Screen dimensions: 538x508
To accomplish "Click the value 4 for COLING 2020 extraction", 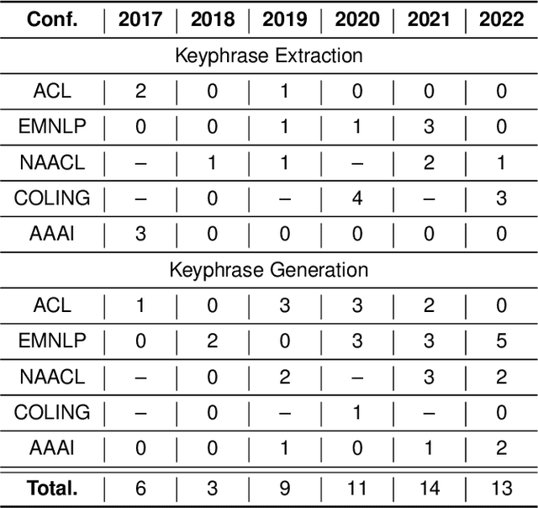I will click(356, 198).
